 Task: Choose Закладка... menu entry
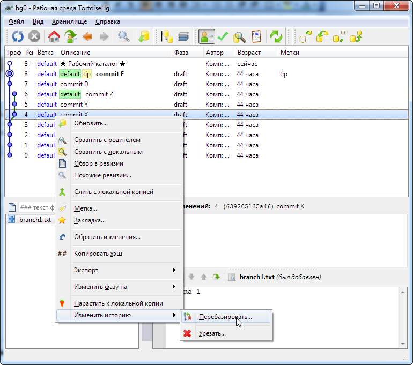pos(119,220)
